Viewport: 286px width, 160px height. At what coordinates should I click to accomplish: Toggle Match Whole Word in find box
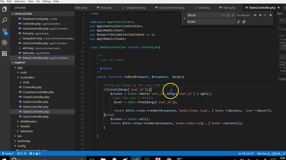228,15
